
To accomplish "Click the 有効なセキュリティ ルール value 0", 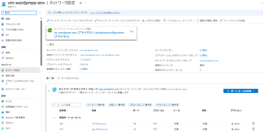I will [x=201, y=70].
